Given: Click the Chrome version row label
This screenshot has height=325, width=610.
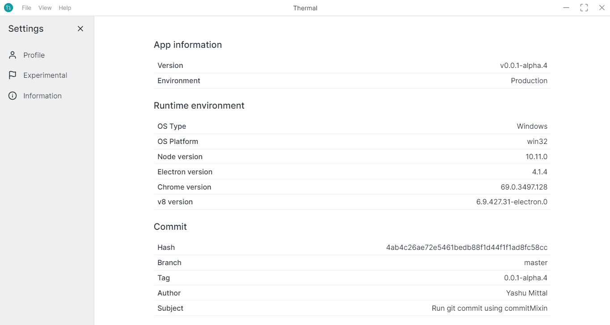Looking at the screenshot, I should point(184,187).
